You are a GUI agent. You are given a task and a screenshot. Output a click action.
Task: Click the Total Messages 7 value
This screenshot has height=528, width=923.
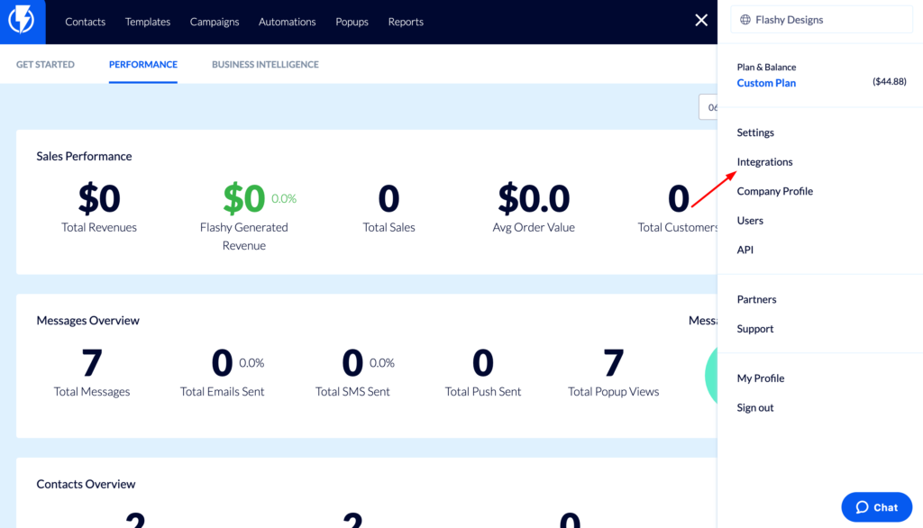point(92,362)
